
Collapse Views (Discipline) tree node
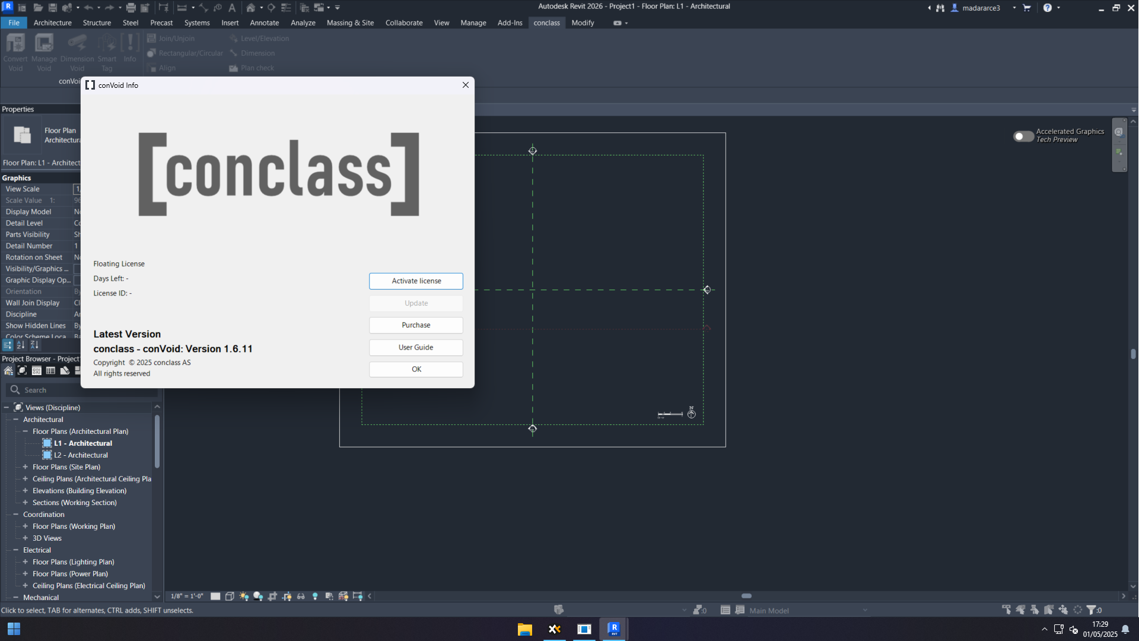(7, 408)
